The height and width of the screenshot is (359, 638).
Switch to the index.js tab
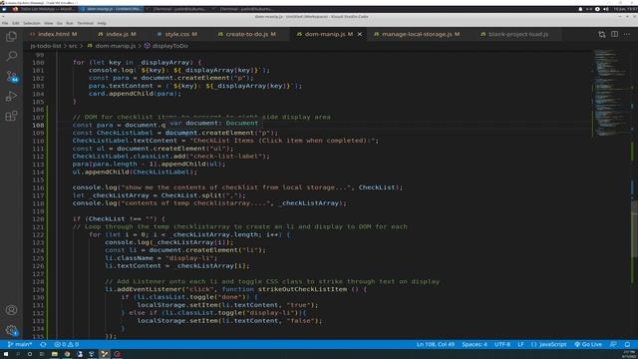point(118,34)
